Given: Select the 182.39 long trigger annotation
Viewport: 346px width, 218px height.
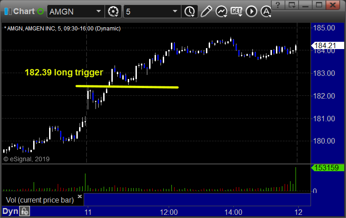Looking at the screenshot, I should click(x=64, y=72).
